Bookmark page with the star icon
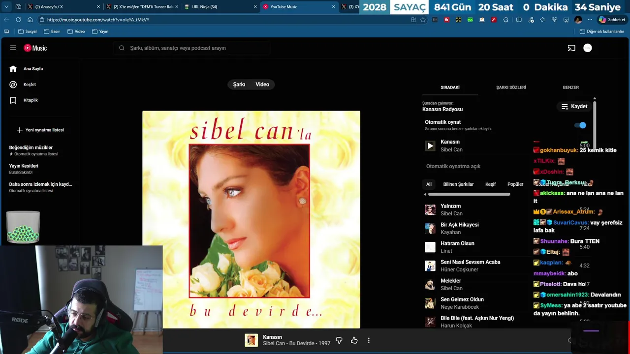Viewport: 630px width, 354px height. point(423,20)
